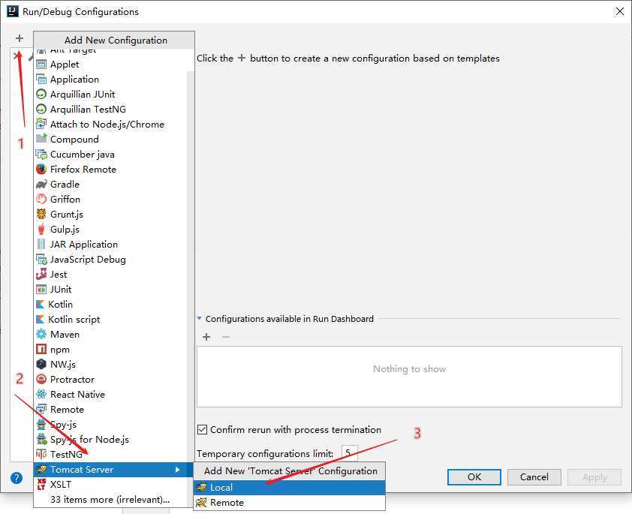This screenshot has width=632, height=514.
Task: Click the Gulp.js cup icon
Action: tap(41, 229)
